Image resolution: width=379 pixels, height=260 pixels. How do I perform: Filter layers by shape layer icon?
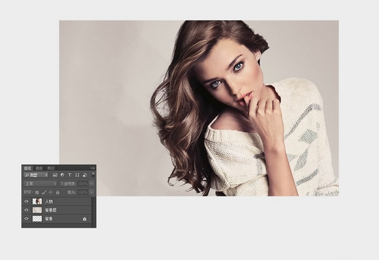pos(77,175)
